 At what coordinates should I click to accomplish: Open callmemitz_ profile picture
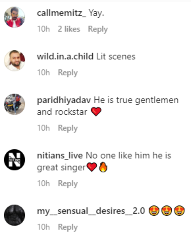[15, 17]
